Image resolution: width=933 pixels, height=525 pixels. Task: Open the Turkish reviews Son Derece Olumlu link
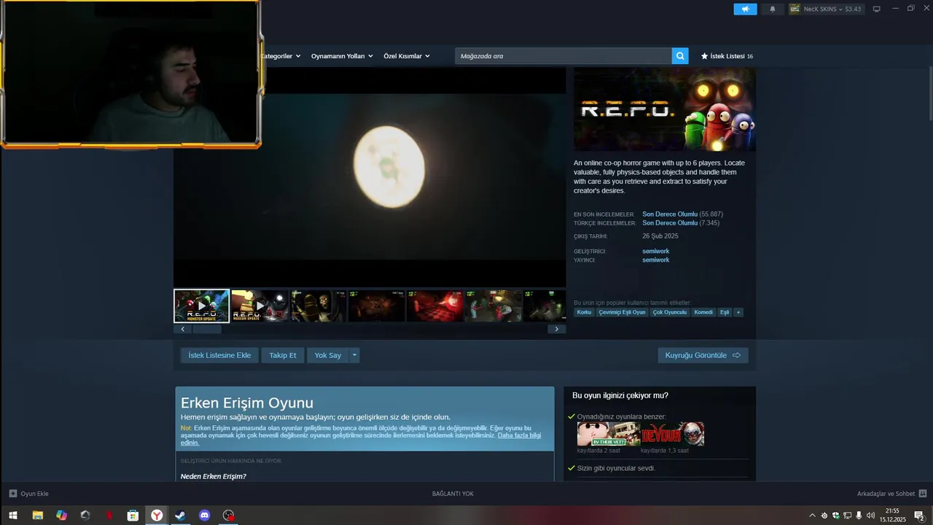tap(670, 223)
